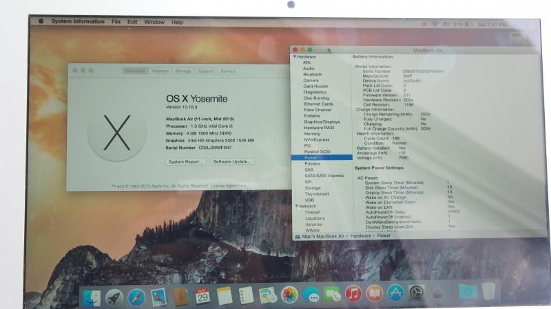Image resolution: width=551 pixels, height=309 pixels.
Task: Switch to the Storage tab
Action: 183,71
